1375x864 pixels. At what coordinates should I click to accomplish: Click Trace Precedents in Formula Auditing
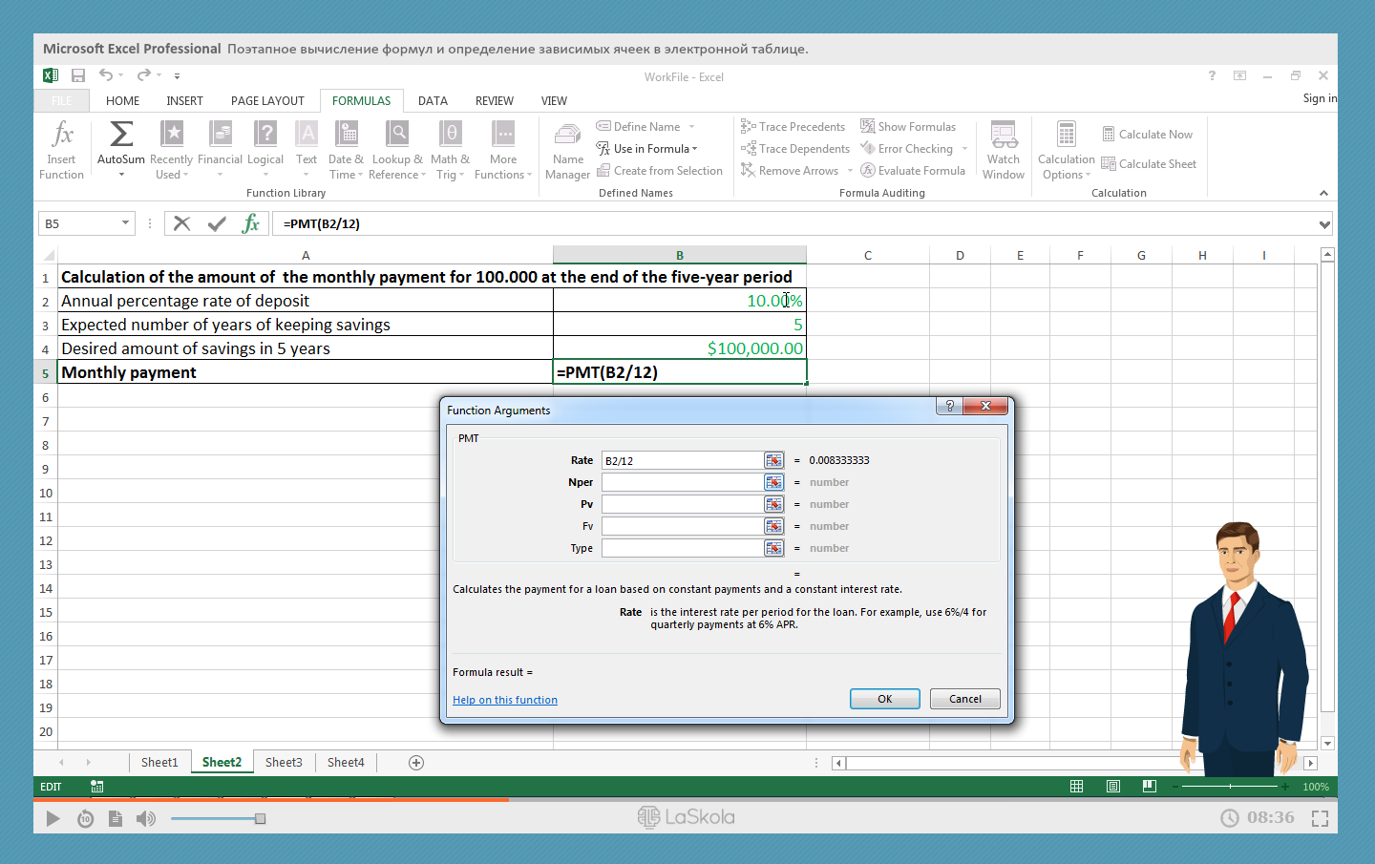(793, 127)
